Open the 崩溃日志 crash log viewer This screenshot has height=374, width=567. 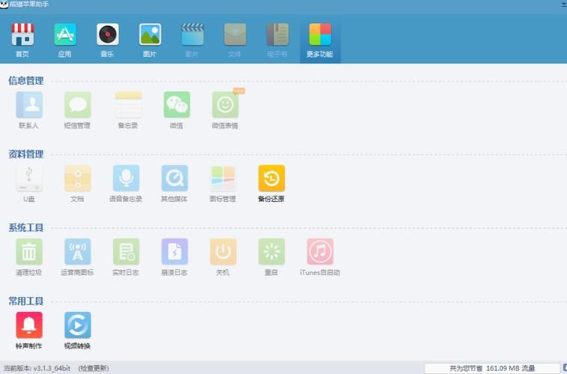175,252
